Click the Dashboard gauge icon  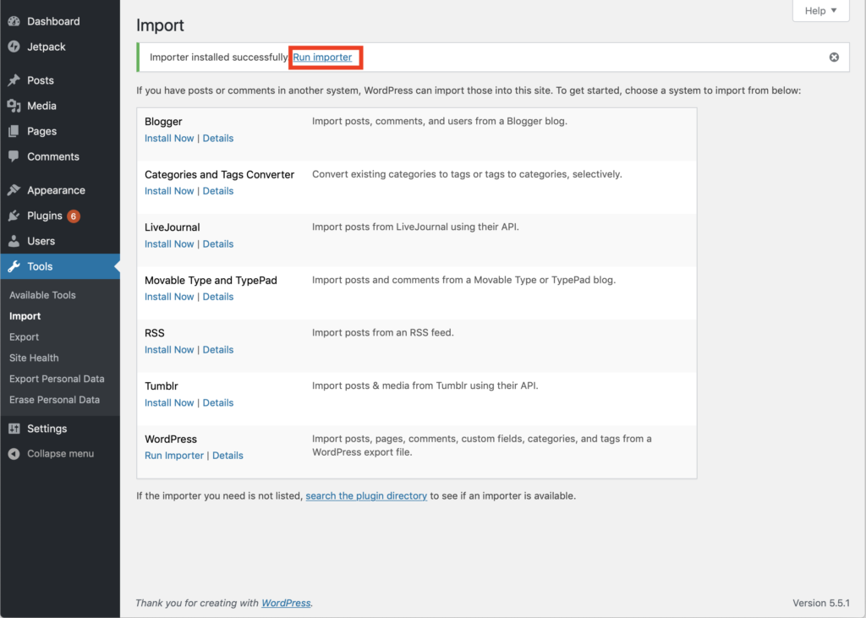tap(14, 21)
